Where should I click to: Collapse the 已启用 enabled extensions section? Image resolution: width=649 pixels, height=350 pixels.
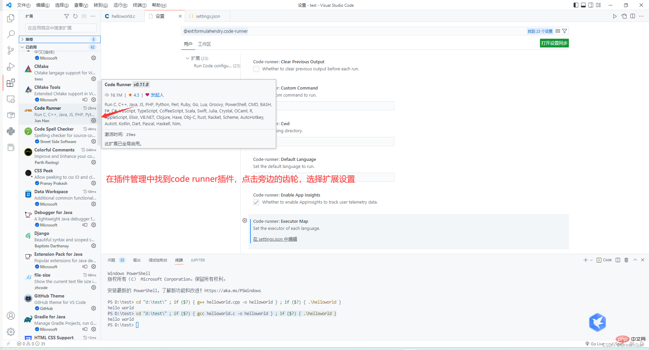coord(22,47)
